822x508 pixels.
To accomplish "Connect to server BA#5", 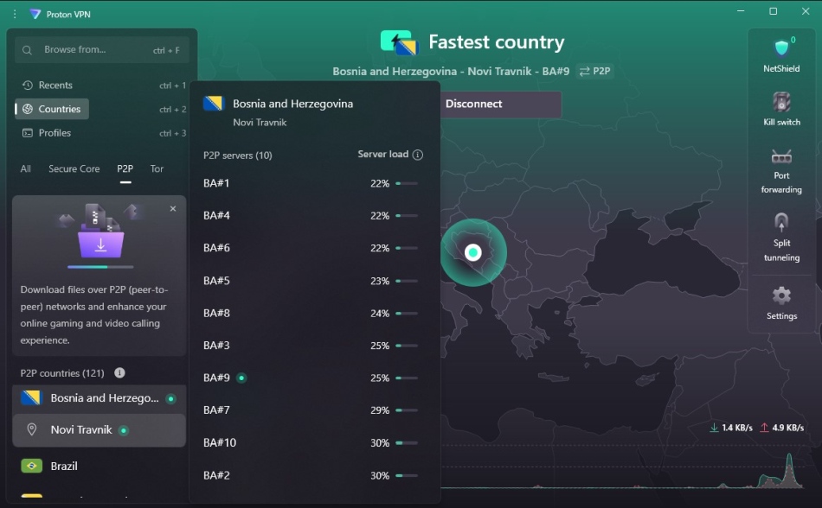I will (x=314, y=281).
